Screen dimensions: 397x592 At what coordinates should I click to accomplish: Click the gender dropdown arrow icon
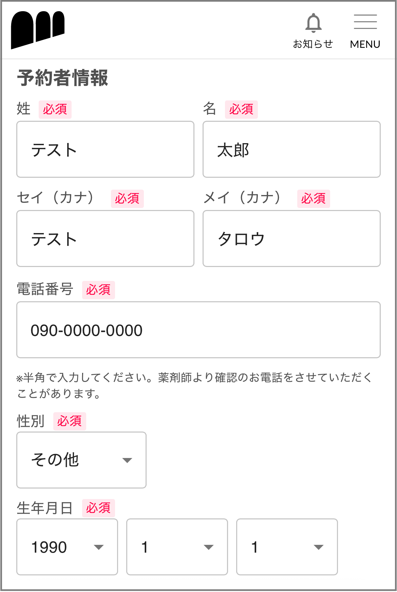point(127,460)
